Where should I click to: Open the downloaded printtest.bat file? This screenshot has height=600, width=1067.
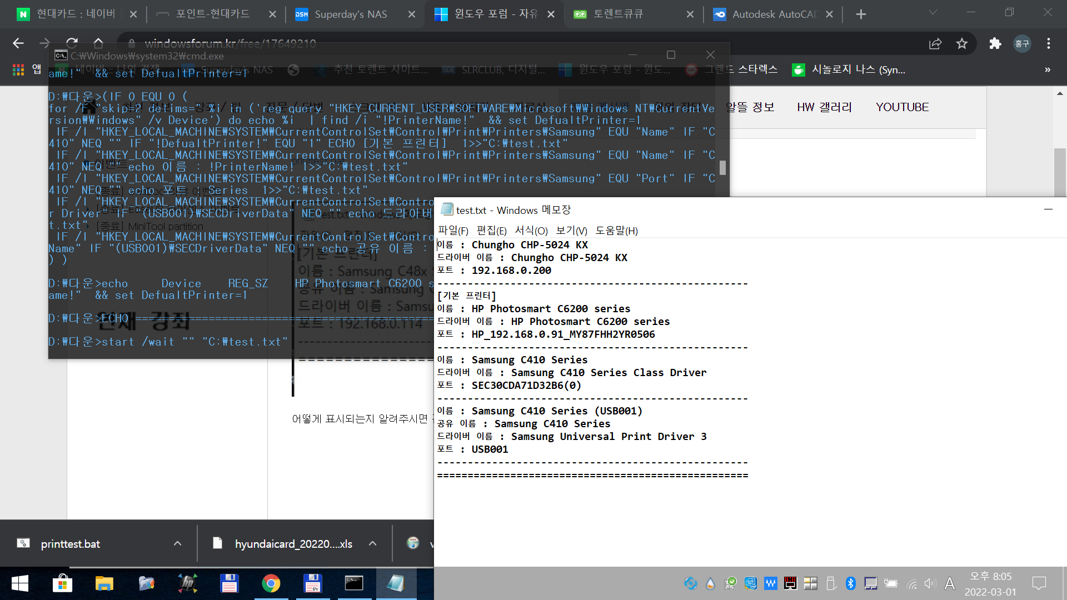coord(70,544)
